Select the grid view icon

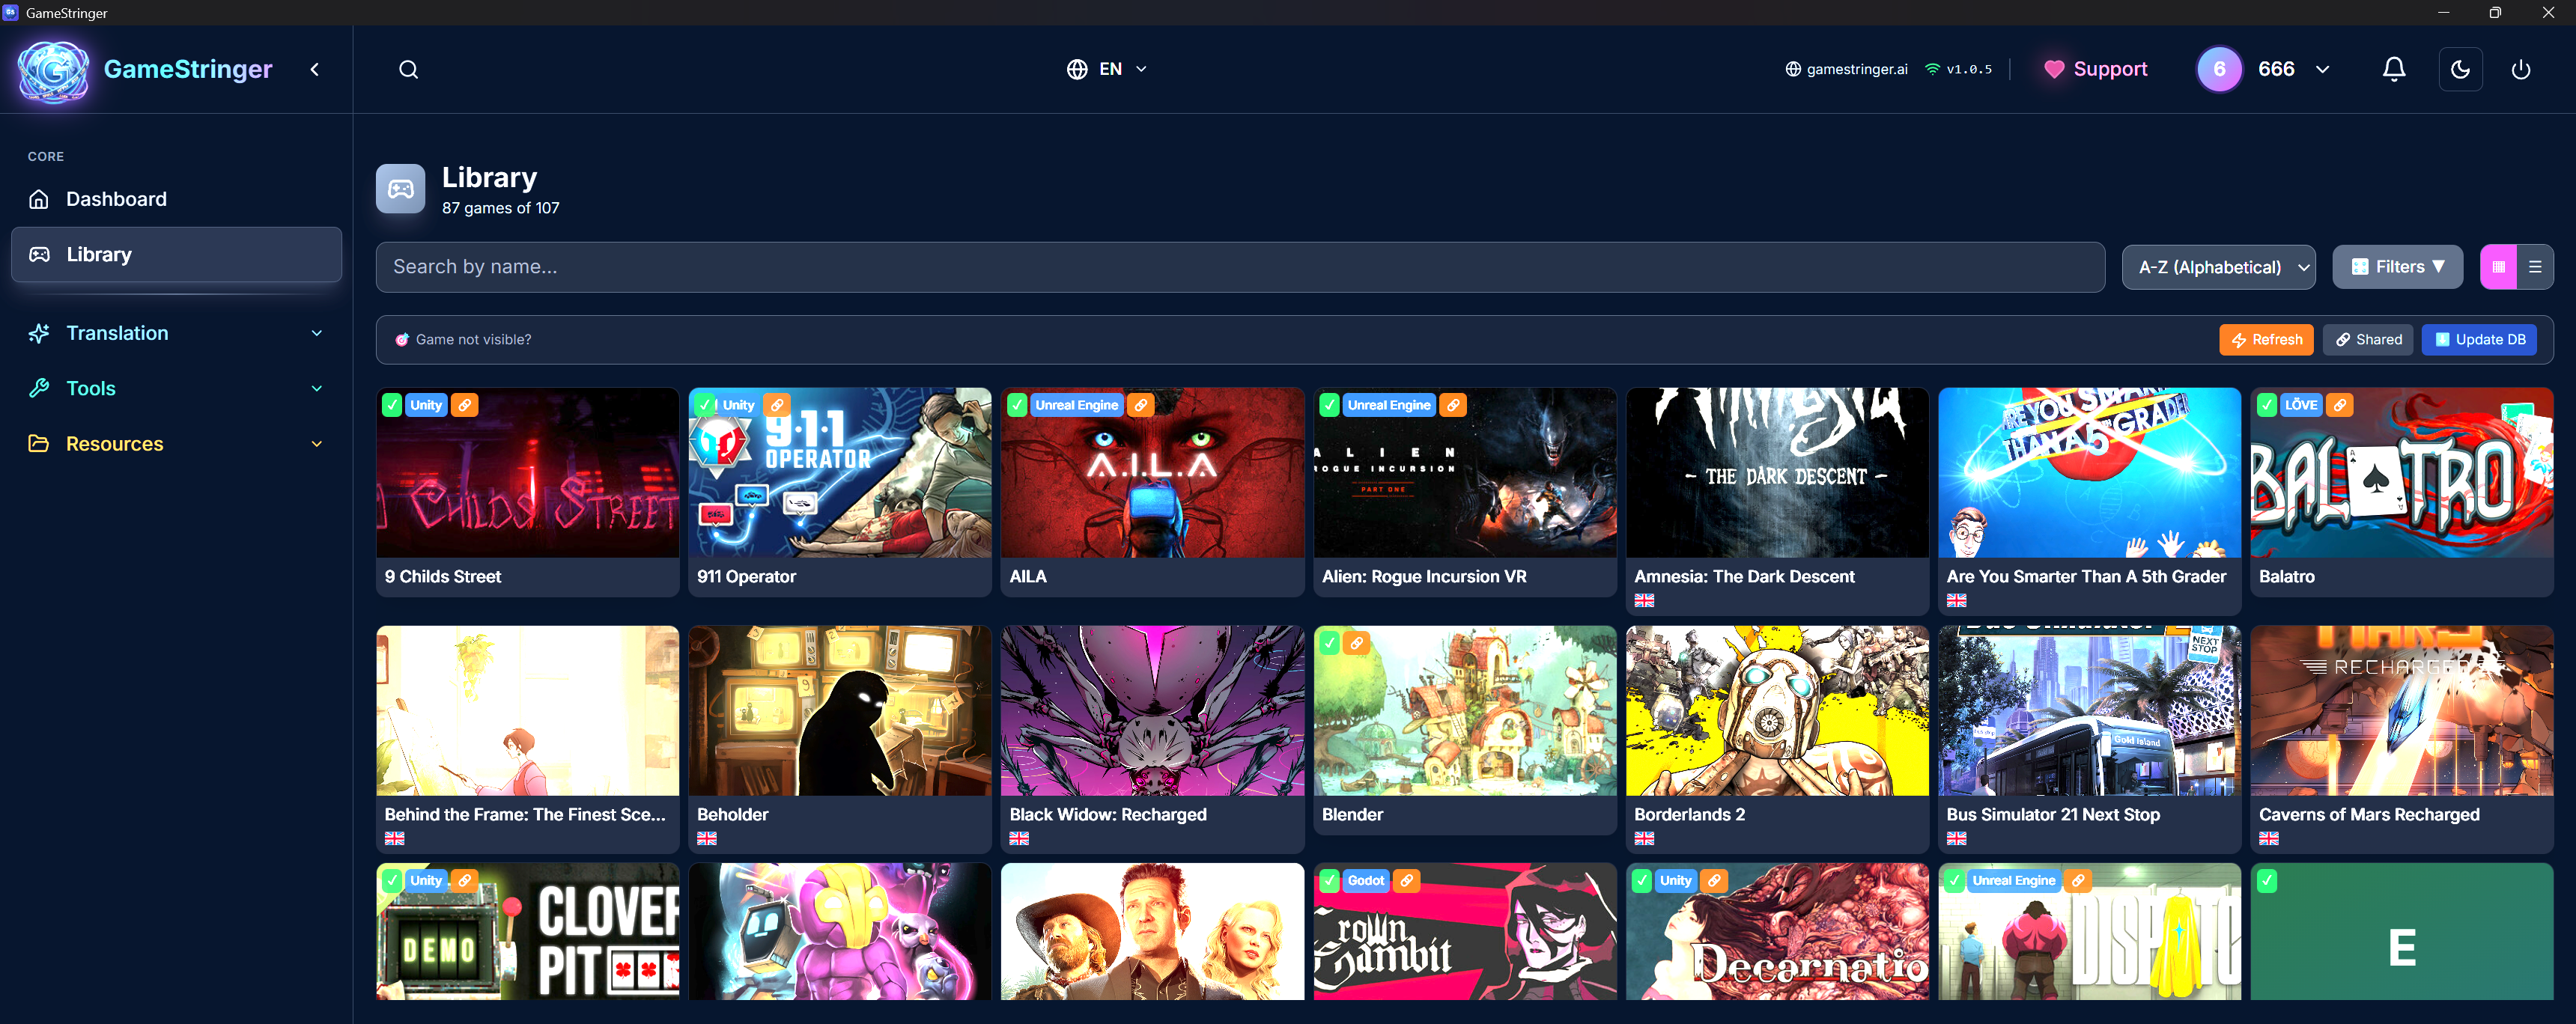pyautogui.click(x=2498, y=267)
